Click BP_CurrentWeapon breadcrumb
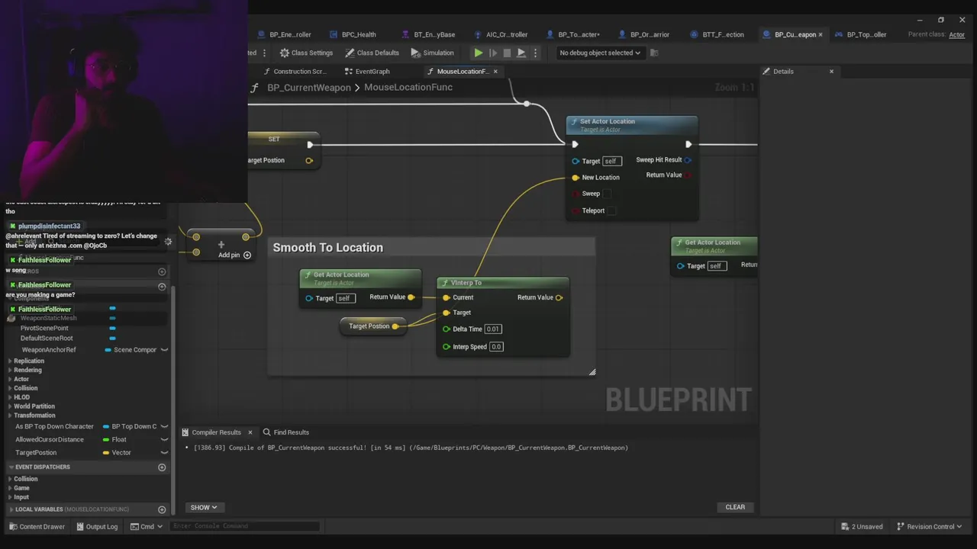 point(308,88)
